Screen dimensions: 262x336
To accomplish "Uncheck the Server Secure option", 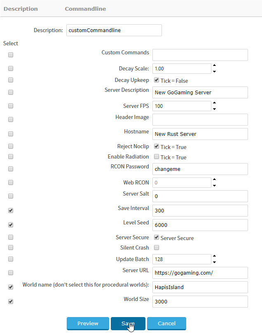I will (157, 237).
